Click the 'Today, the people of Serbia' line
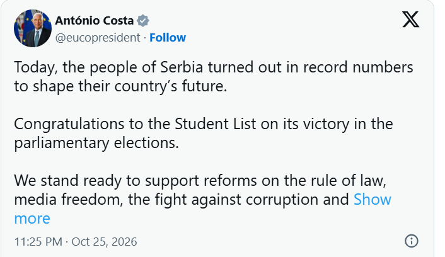This screenshot has height=257, width=445. pyautogui.click(x=214, y=68)
